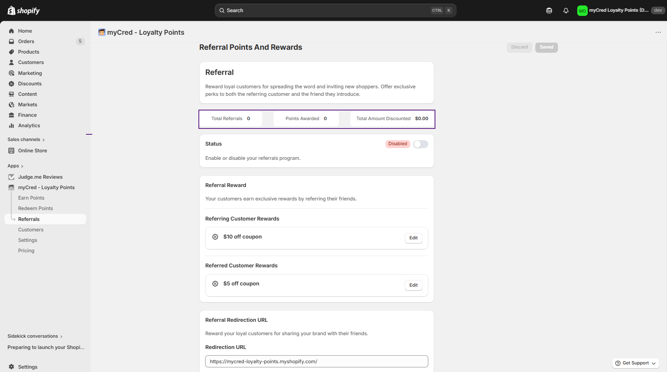Viewport: 667px width, 372px height.
Task: Open Earn Points submenu item
Action: point(31,198)
